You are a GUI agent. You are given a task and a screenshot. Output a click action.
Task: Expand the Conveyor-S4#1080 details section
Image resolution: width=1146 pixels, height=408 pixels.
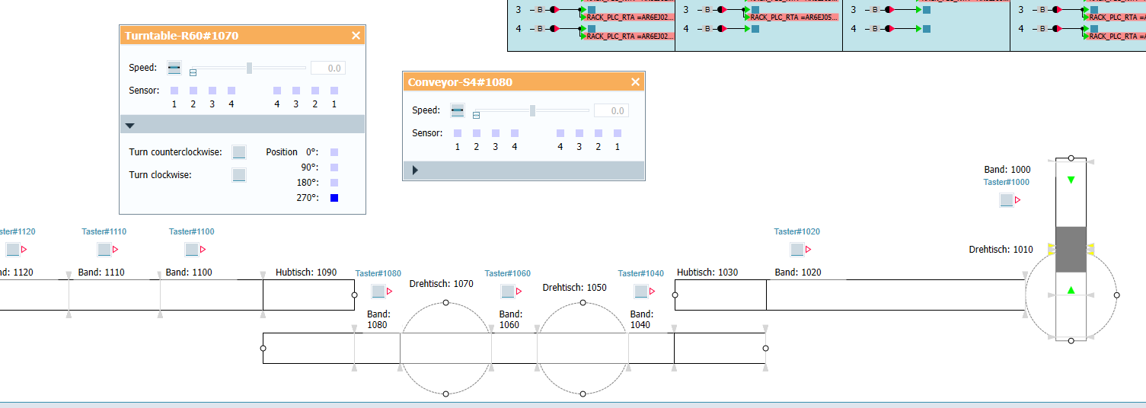coord(415,170)
